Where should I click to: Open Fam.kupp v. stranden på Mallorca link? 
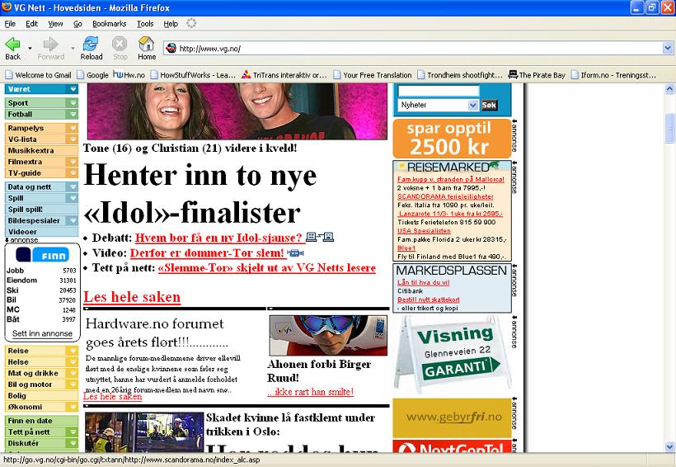(x=450, y=179)
